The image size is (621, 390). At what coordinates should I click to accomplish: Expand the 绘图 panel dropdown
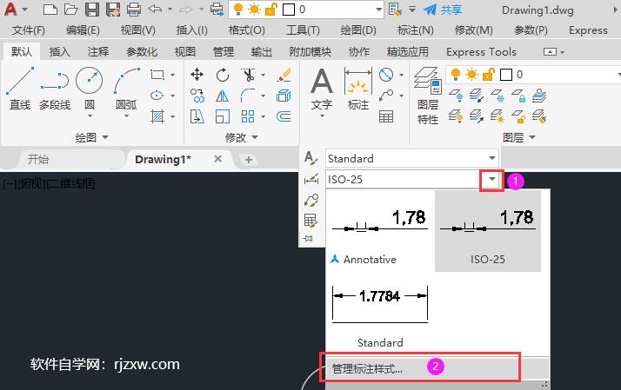coord(92,137)
